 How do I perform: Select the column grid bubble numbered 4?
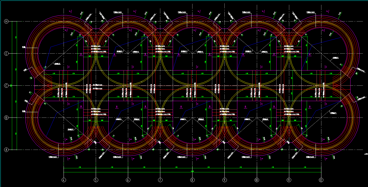[64, 180]
